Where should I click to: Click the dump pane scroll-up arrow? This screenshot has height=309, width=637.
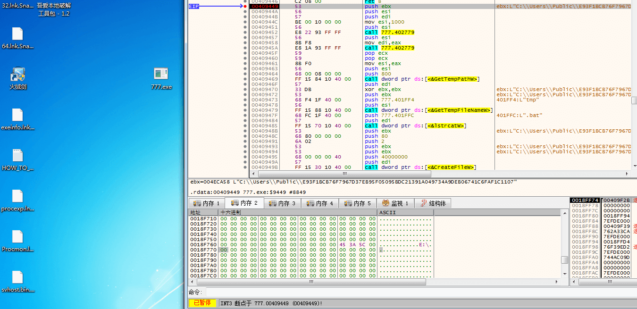coord(564,213)
